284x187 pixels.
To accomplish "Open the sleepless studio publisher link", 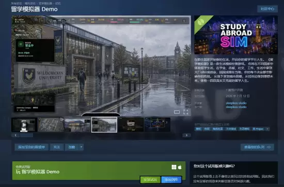I will coord(236,107).
